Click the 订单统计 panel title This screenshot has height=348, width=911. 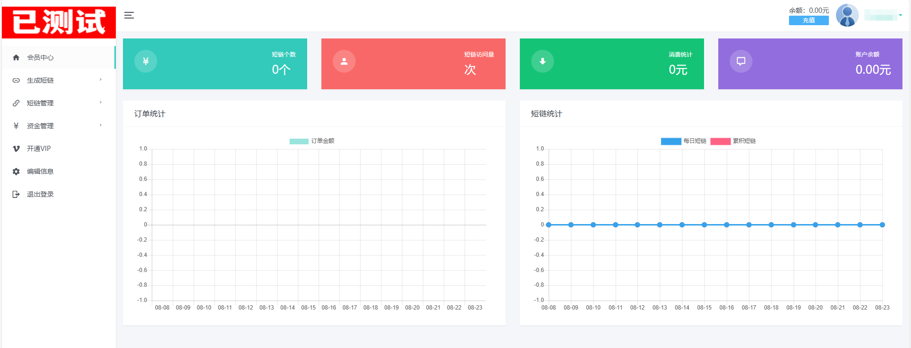pyautogui.click(x=150, y=114)
